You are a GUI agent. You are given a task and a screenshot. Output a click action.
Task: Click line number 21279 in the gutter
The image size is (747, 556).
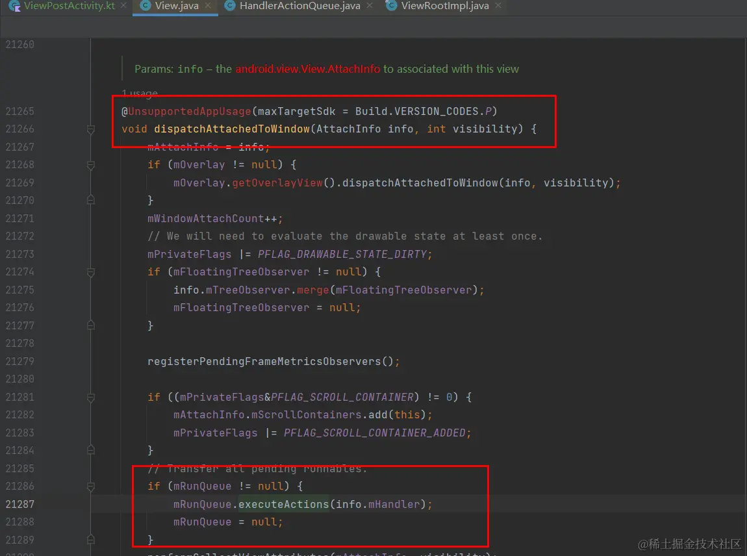pos(19,362)
